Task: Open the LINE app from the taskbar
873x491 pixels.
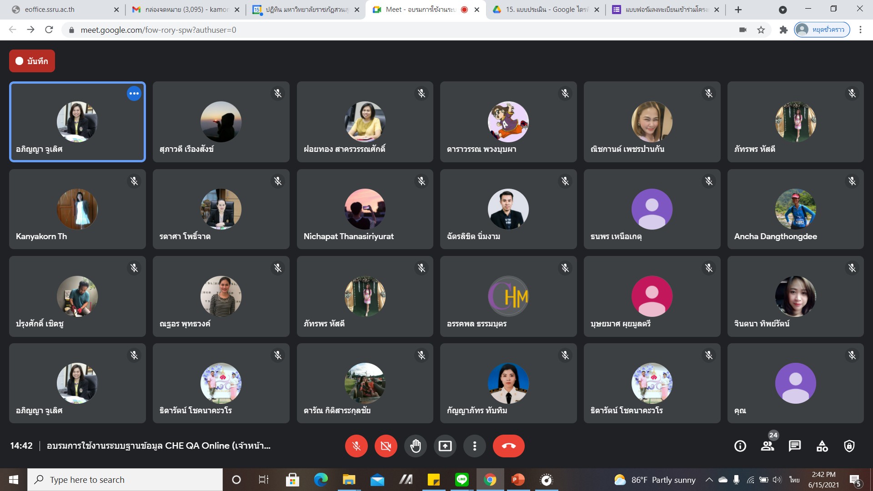Action: pos(462,480)
